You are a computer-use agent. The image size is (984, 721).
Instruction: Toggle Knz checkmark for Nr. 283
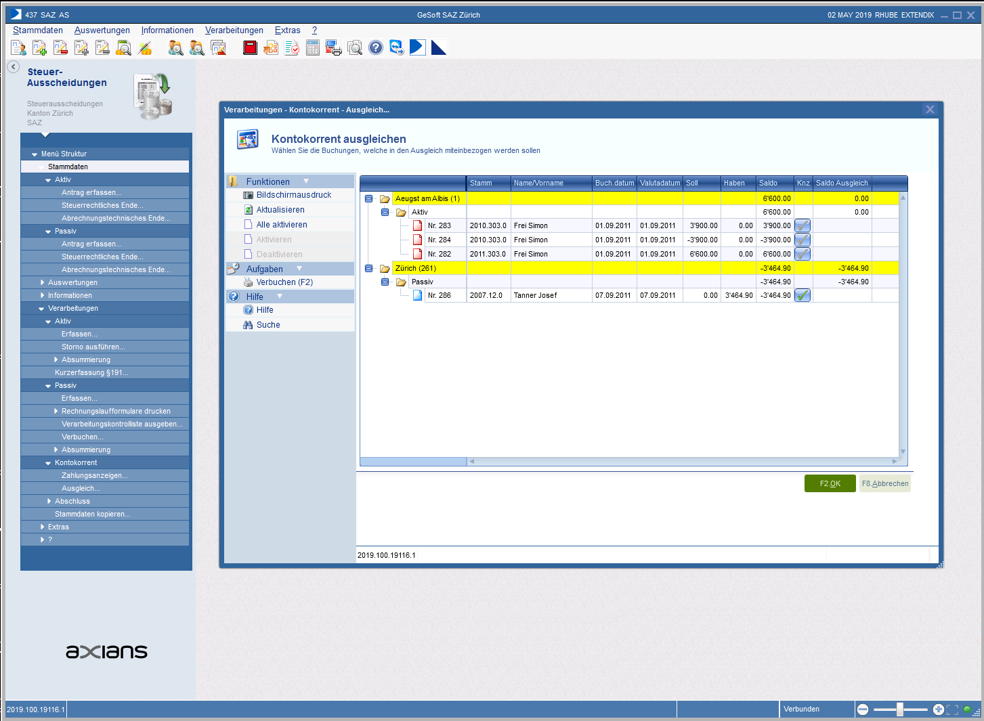(803, 225)
